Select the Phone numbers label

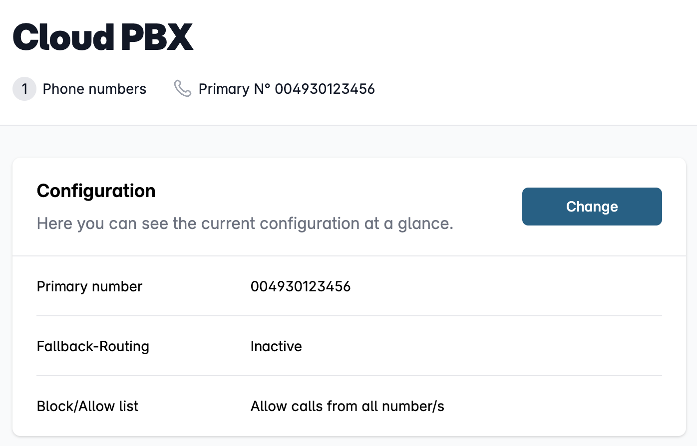click(94, 89)
